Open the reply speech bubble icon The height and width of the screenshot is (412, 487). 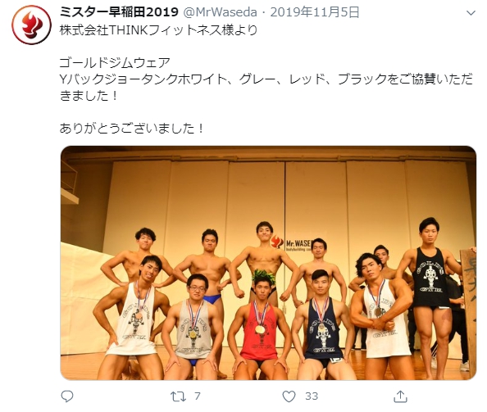pos(67,396)
